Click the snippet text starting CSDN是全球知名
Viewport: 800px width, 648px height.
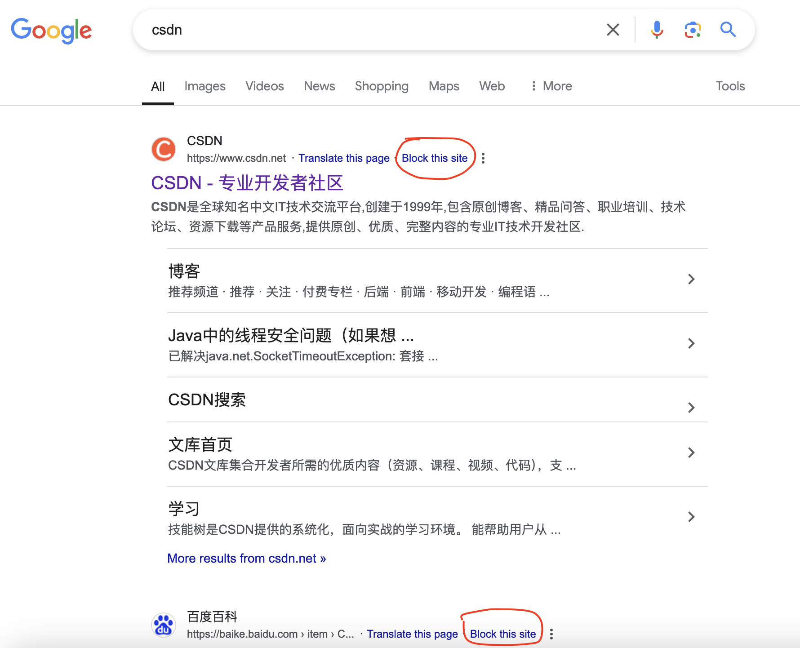click(x=418, y=217)
